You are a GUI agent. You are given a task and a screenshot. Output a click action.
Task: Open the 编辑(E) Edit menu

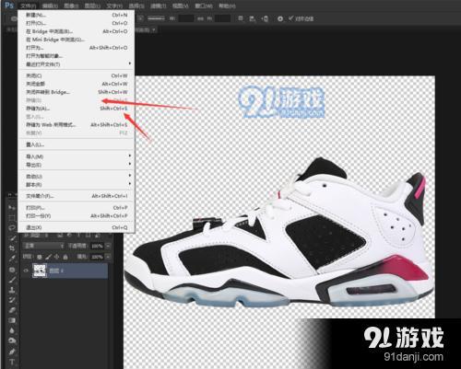click(50, 6)
